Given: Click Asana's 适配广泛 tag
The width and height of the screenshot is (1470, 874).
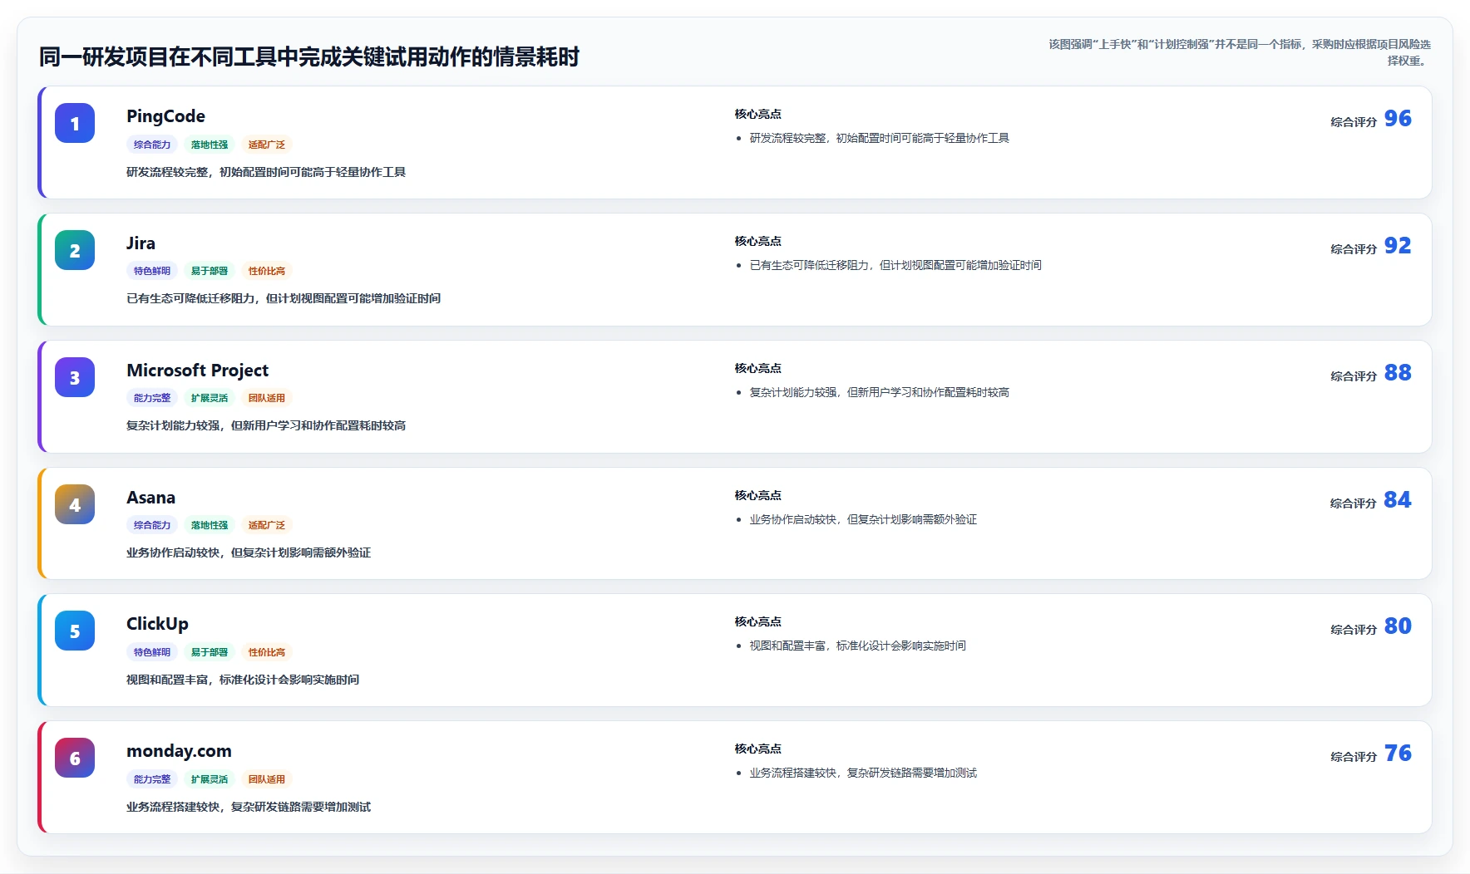Looking at the screenshot, I should tap(267, 525).
